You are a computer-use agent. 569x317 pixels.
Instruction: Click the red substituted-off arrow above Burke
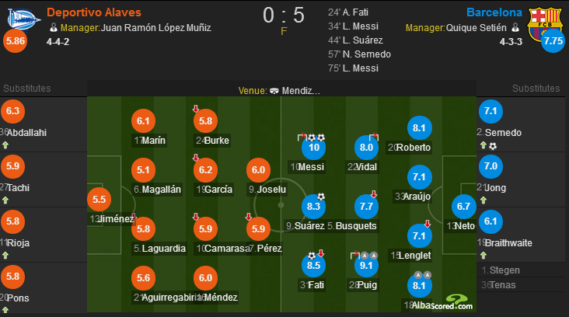[x=196, y=109]
